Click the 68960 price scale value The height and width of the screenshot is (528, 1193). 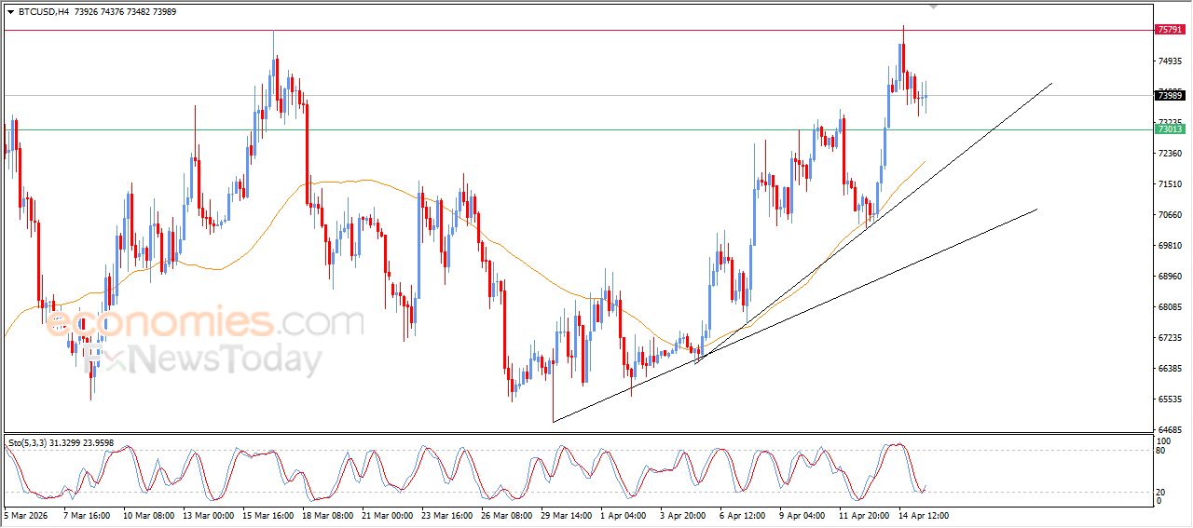[x=1169, y=277]
